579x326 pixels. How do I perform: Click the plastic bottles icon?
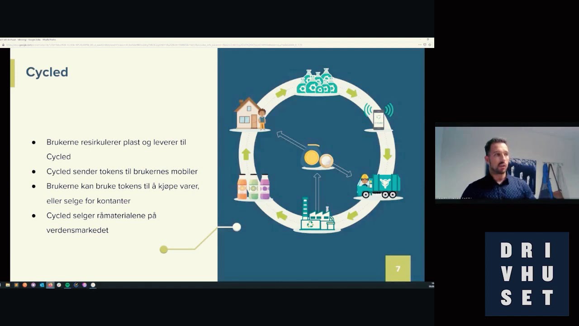[x=253, y=187]
